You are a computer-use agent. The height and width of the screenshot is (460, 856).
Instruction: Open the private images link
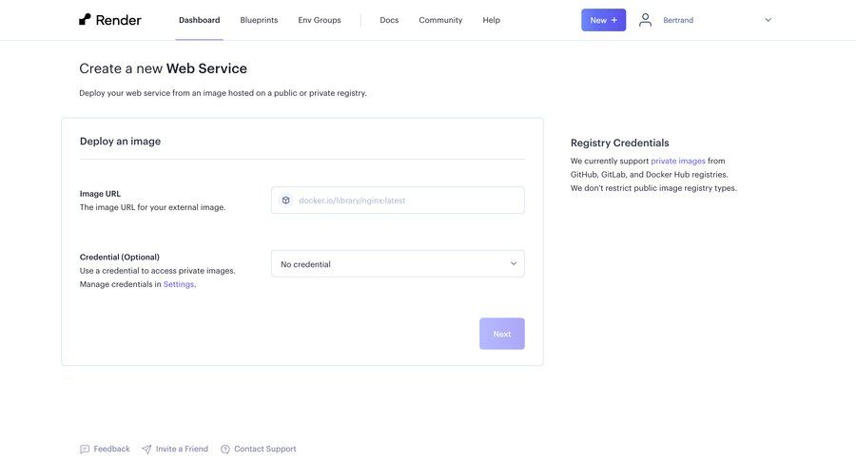coord(677,162)
